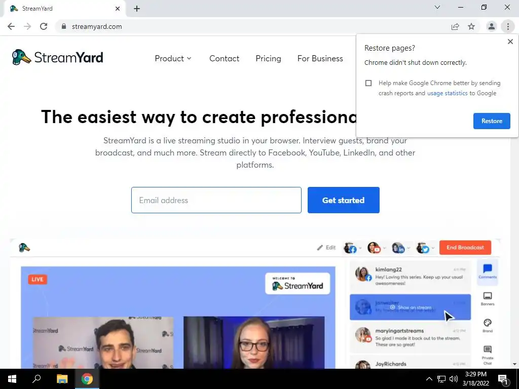This screenshot has width=519, height=389.
Task: Click Show on stream comment overlay
Action: pos(411,307)
